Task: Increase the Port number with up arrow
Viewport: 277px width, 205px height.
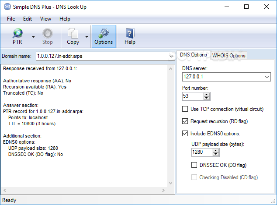Action: click(x=206, y=95)
